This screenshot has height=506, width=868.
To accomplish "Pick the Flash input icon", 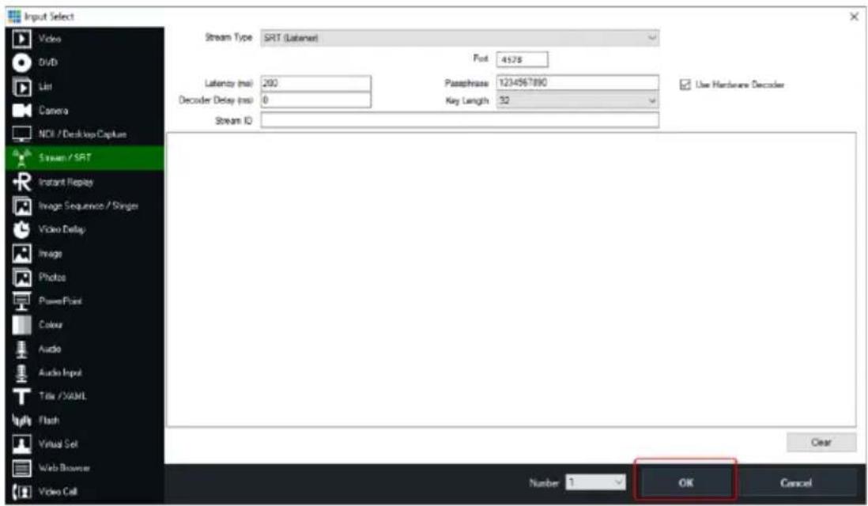I will click(21, 421).
